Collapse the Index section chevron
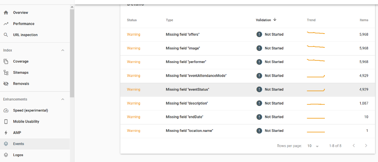378x162 pixels. 63,50
